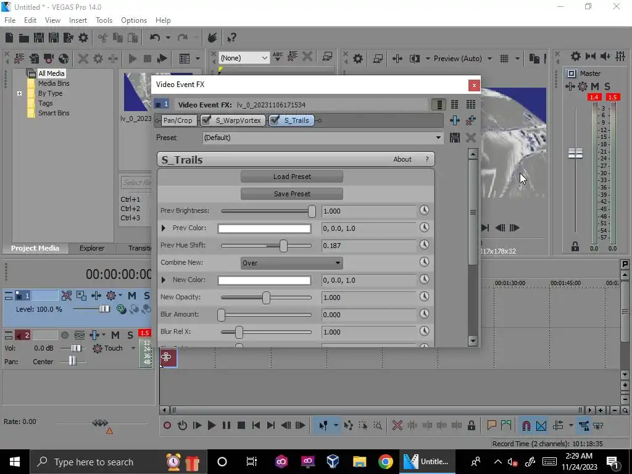Screen dimensions: 632x474
Task: Toggle the Master fader lock icon
Action: pyautogui.click(x=575, y=246)
